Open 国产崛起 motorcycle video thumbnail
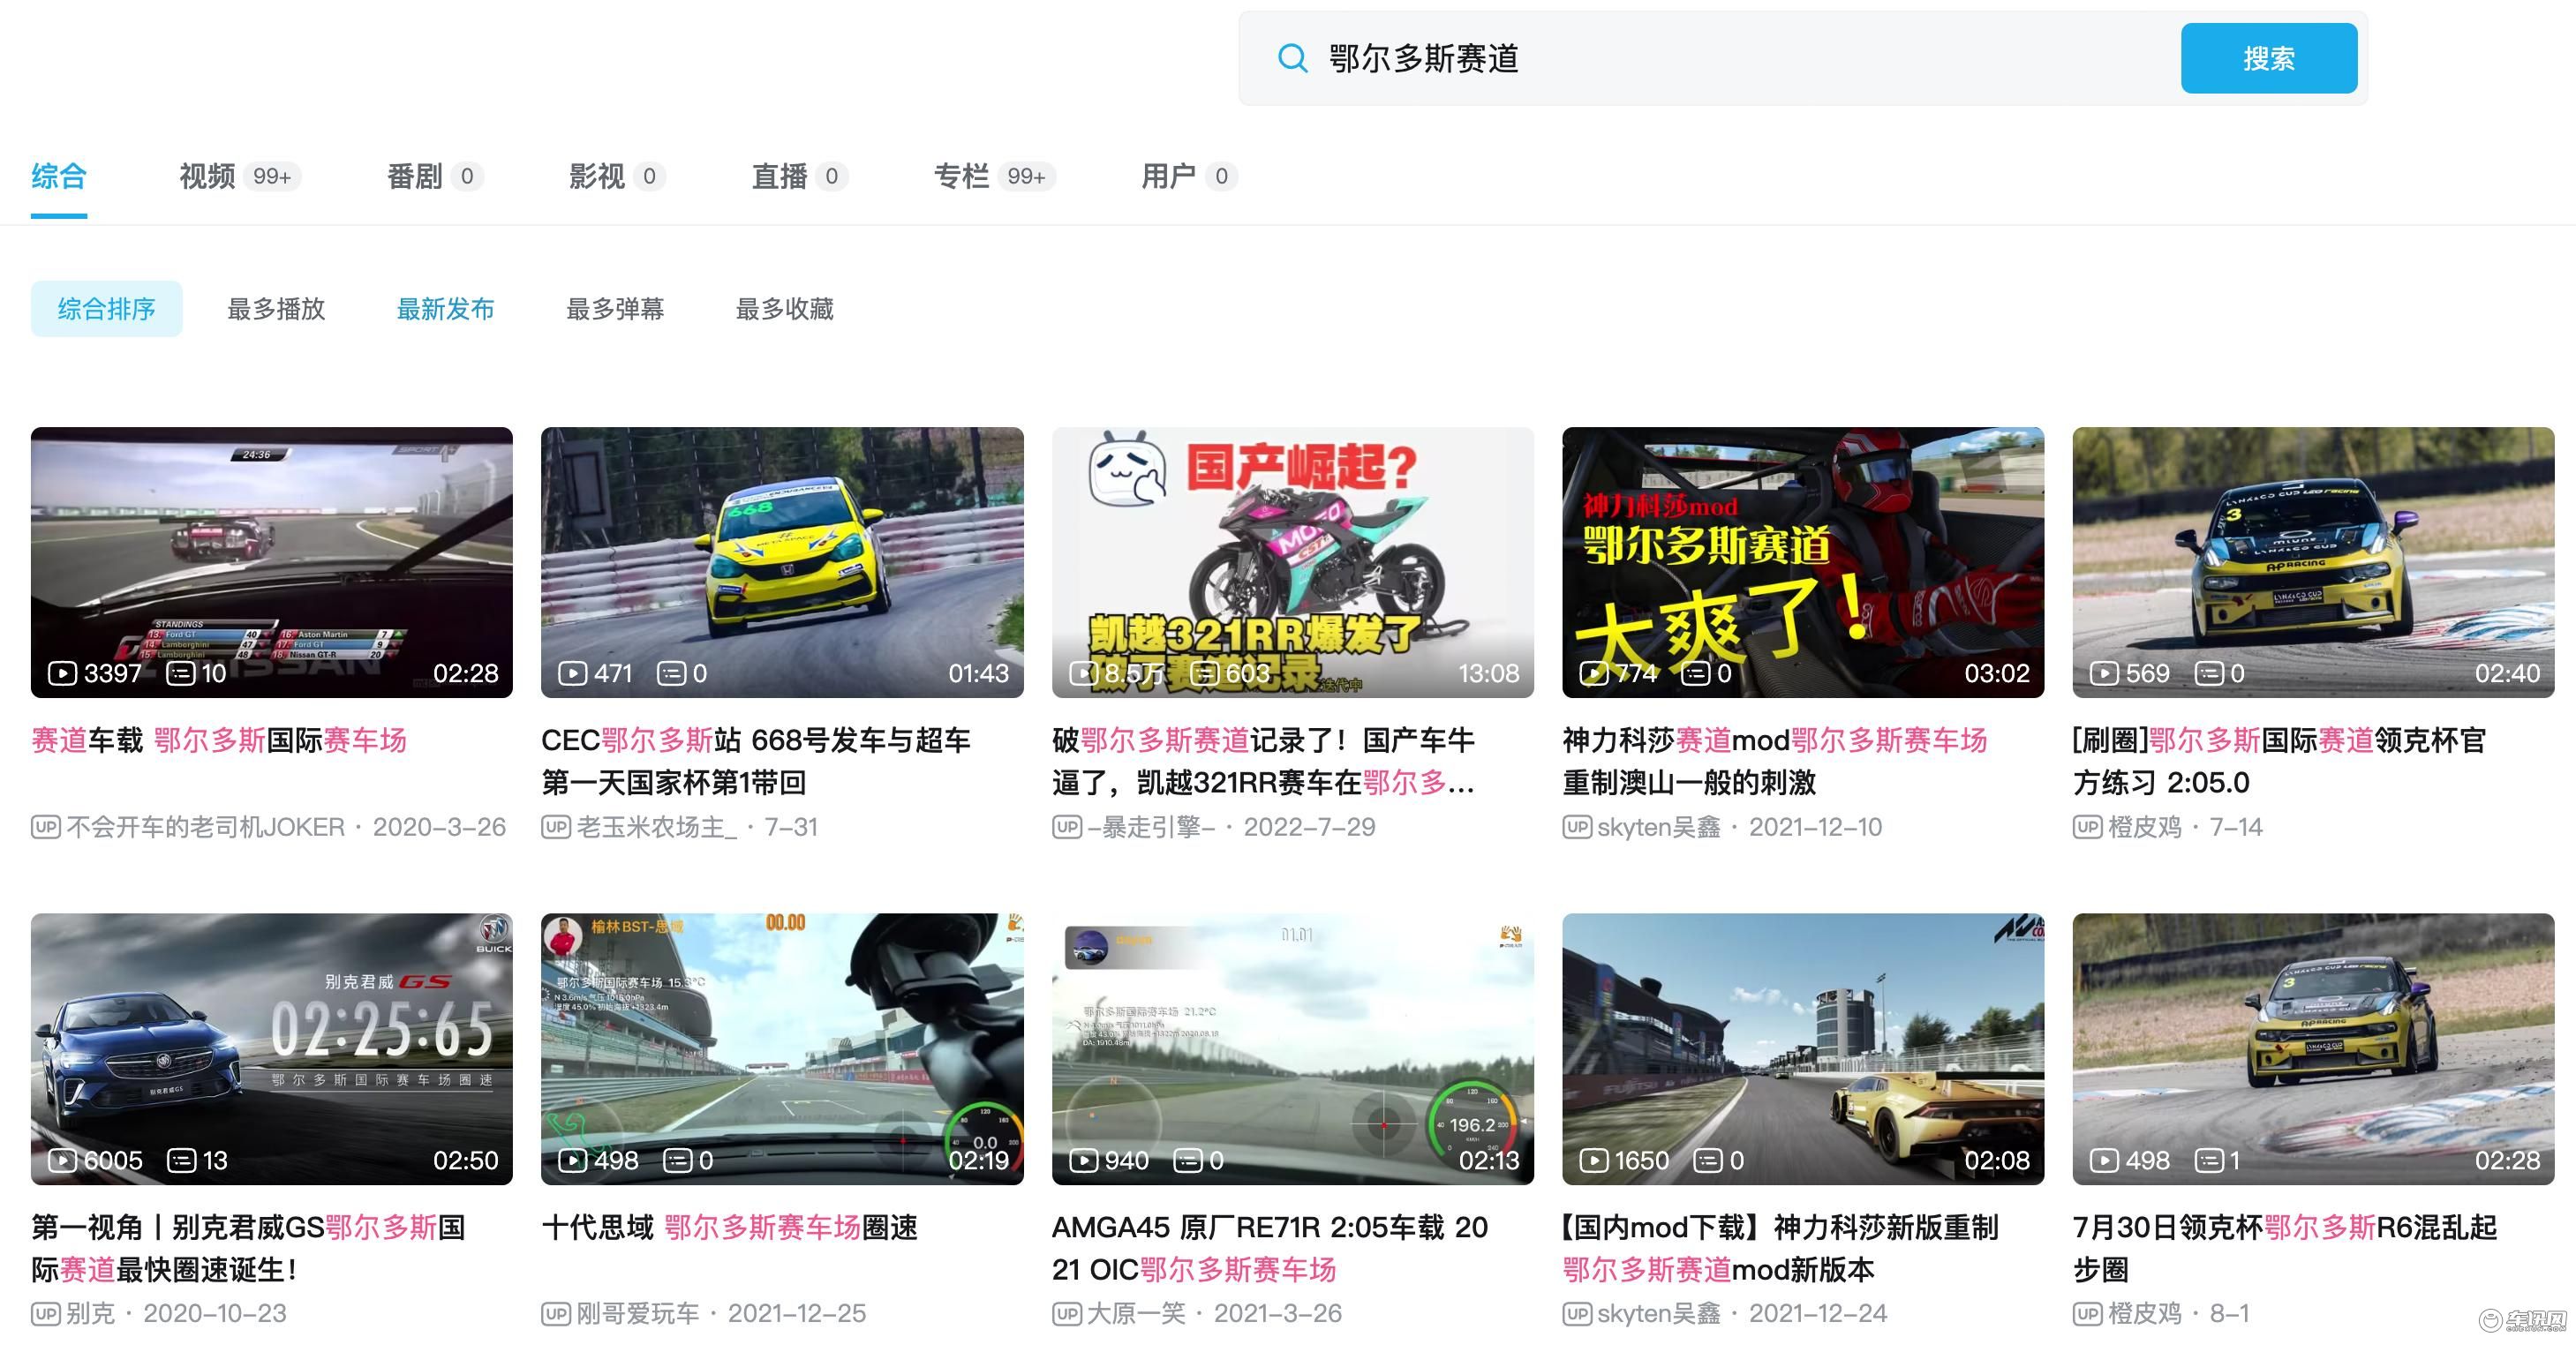Screen dimensions: 2576x1352 (x=1293, y=562)
